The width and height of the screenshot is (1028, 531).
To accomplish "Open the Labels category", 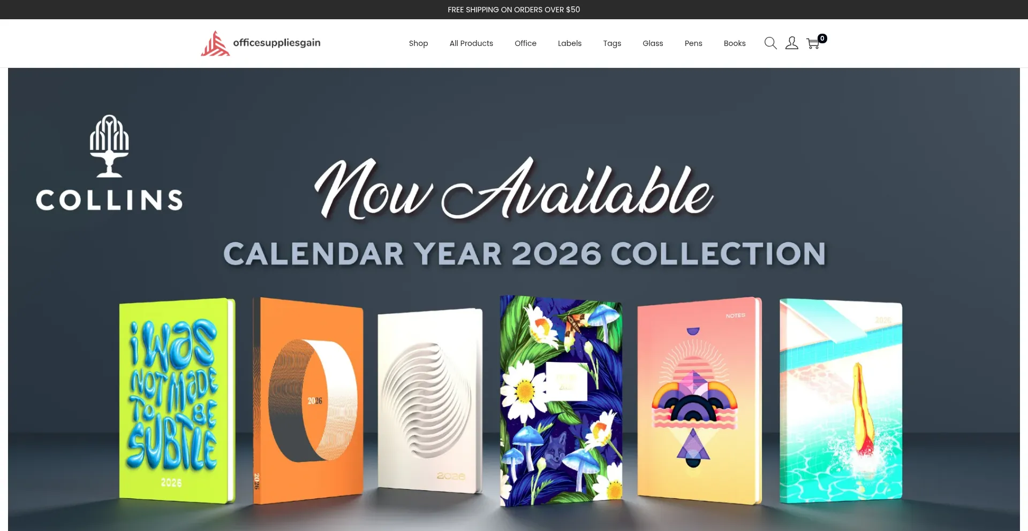I will tap(570, 43).
